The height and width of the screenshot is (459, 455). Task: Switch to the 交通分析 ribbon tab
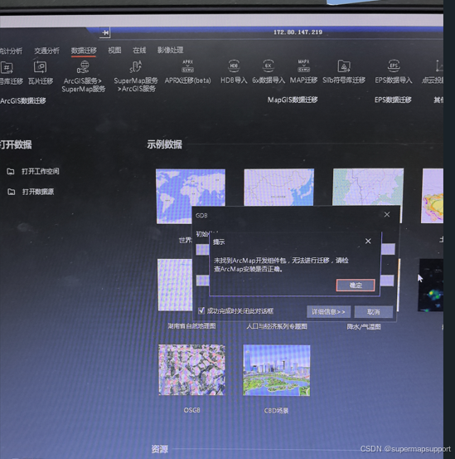pos(46,51)
